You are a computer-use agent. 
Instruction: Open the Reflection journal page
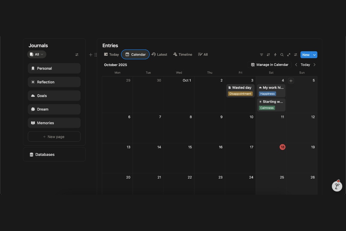(x=54, y=82)
